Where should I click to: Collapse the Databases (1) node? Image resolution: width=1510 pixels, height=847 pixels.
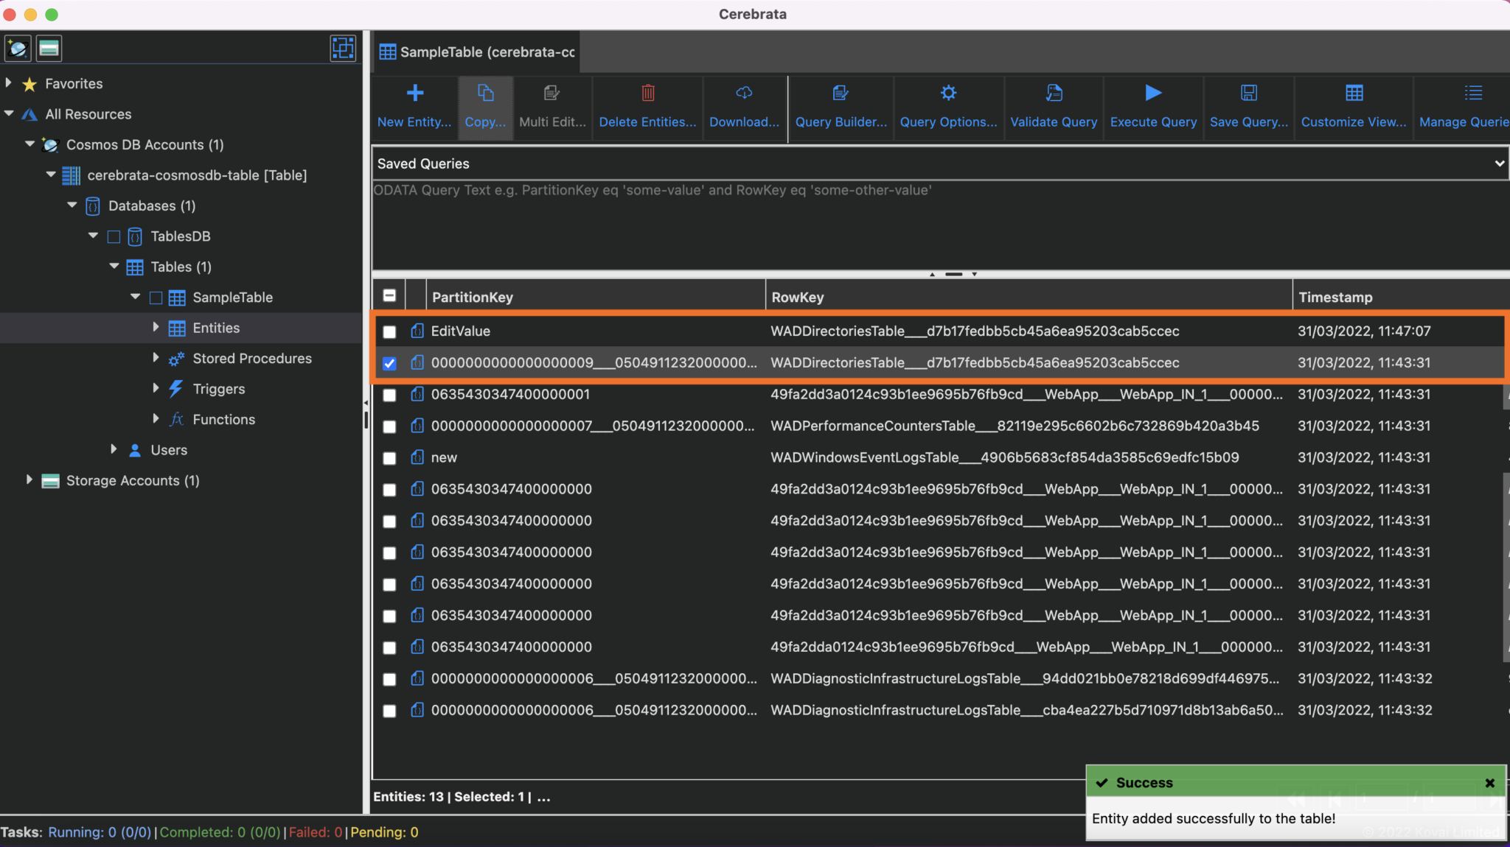pos(72,205)
